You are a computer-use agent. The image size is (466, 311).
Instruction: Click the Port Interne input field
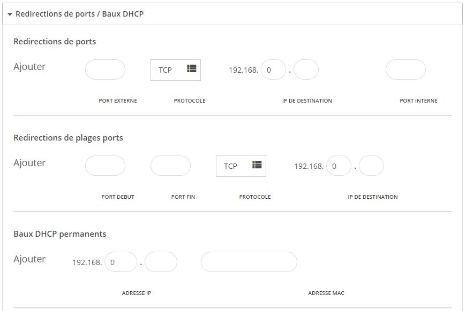[405, 69]
